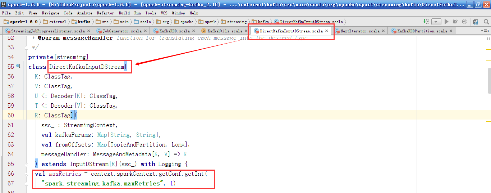Click the Search Everywhere magnifier icon
The image size is (491, 193).
click(x=486, y=22)
